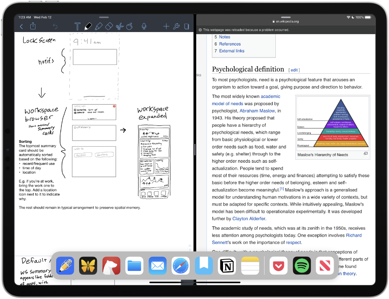Viewport: 389px width, 299px height.
Task: Tap the 'Workspace expanded' handwritten label
Action: [153, 113]
